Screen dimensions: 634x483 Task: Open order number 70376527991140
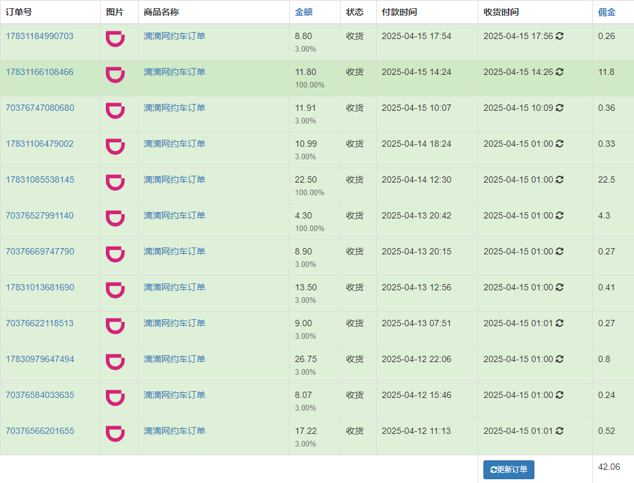pos(40,215)
